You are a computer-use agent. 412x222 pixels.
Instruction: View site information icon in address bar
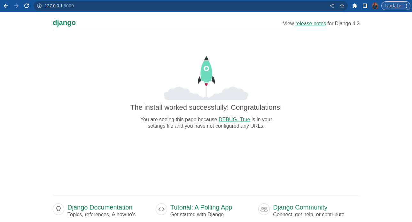(x=39, y=6)
